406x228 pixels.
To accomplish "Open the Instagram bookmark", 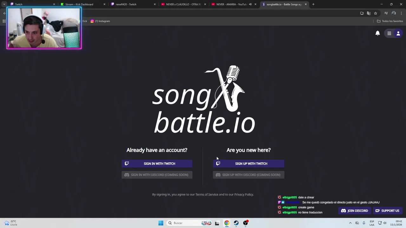I will pos(100,21).
